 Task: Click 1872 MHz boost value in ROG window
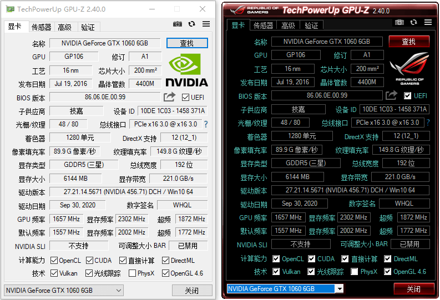coord(413,217)
